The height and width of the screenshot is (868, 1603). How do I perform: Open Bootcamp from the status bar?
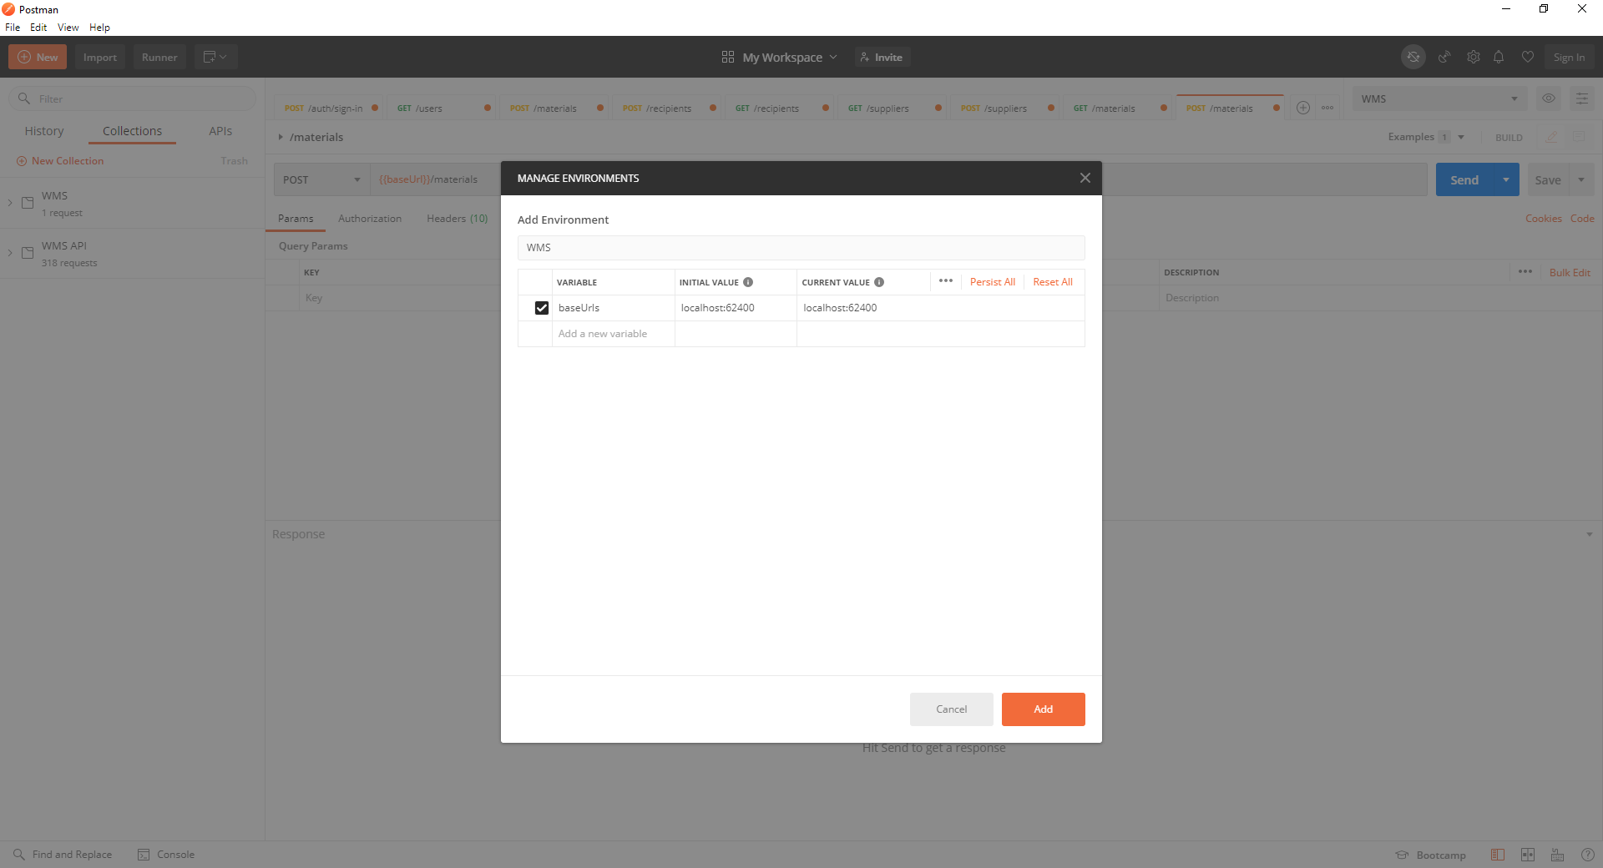point(1431,855)
